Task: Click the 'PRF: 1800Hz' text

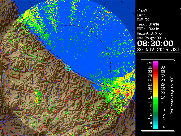Action: (148, 29)
